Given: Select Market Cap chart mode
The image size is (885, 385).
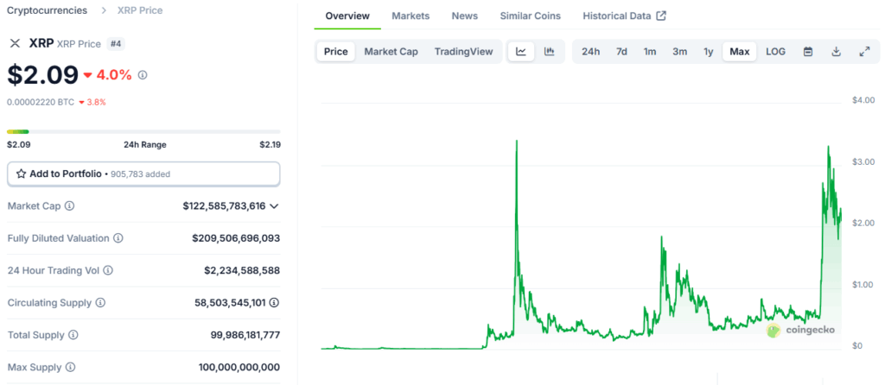Looking at the screenshot, I should coord(392,52).
